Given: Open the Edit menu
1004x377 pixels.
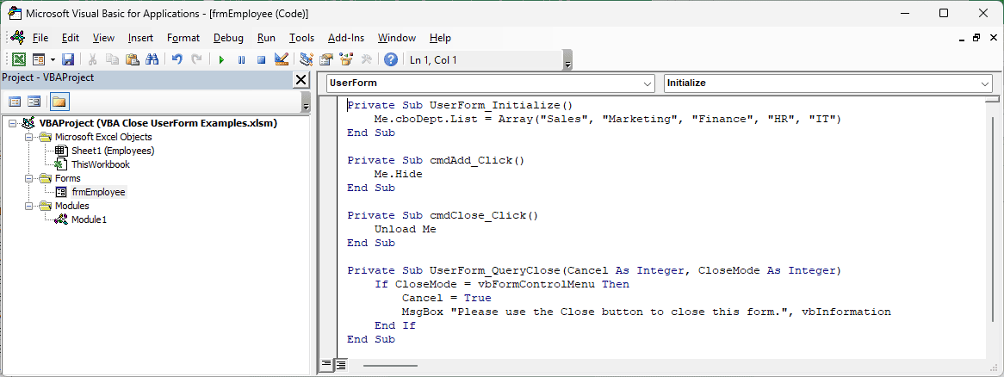Looking at the screenshot, I should point(71,38).
